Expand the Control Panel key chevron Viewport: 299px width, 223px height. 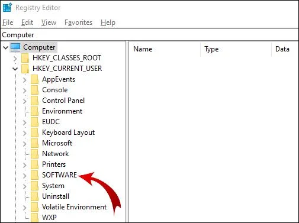coord(25,101)
